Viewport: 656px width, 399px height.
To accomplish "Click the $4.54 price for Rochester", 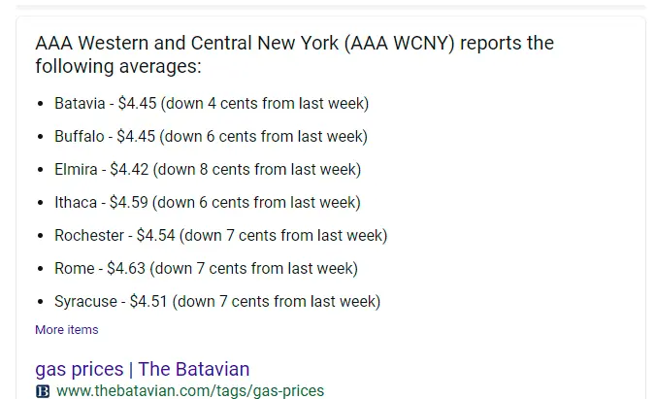I will (156, 235).
